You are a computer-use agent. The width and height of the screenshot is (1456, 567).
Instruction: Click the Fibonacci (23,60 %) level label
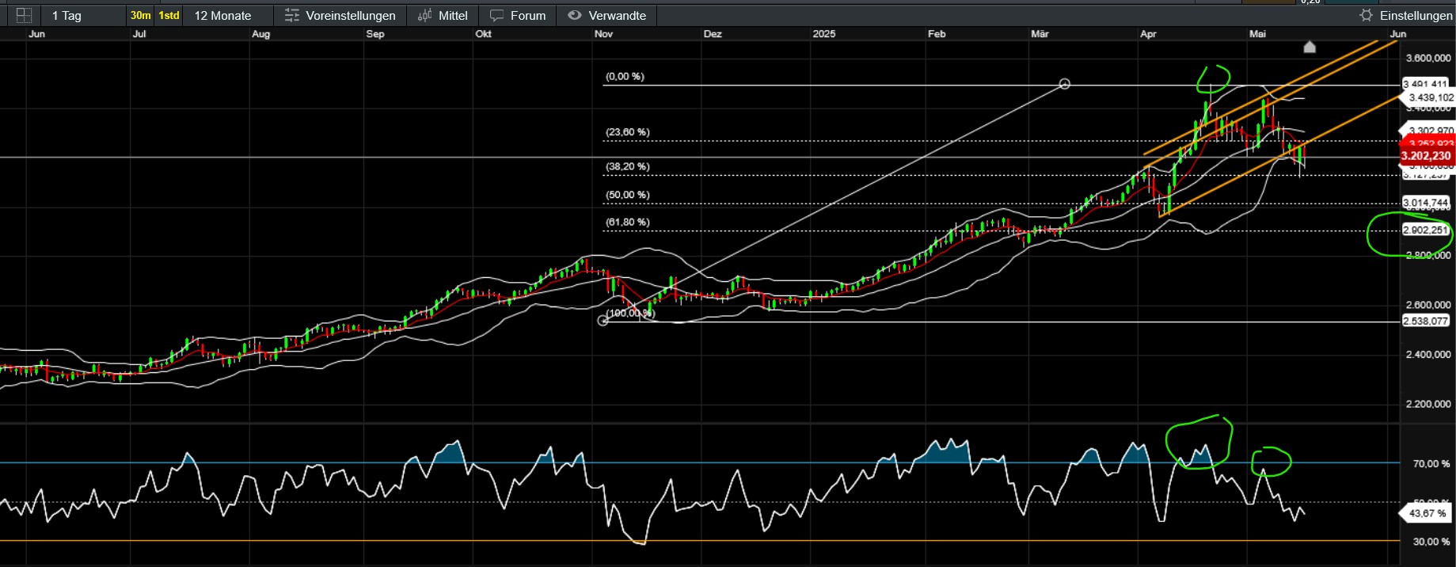click(x=627, y=132)
